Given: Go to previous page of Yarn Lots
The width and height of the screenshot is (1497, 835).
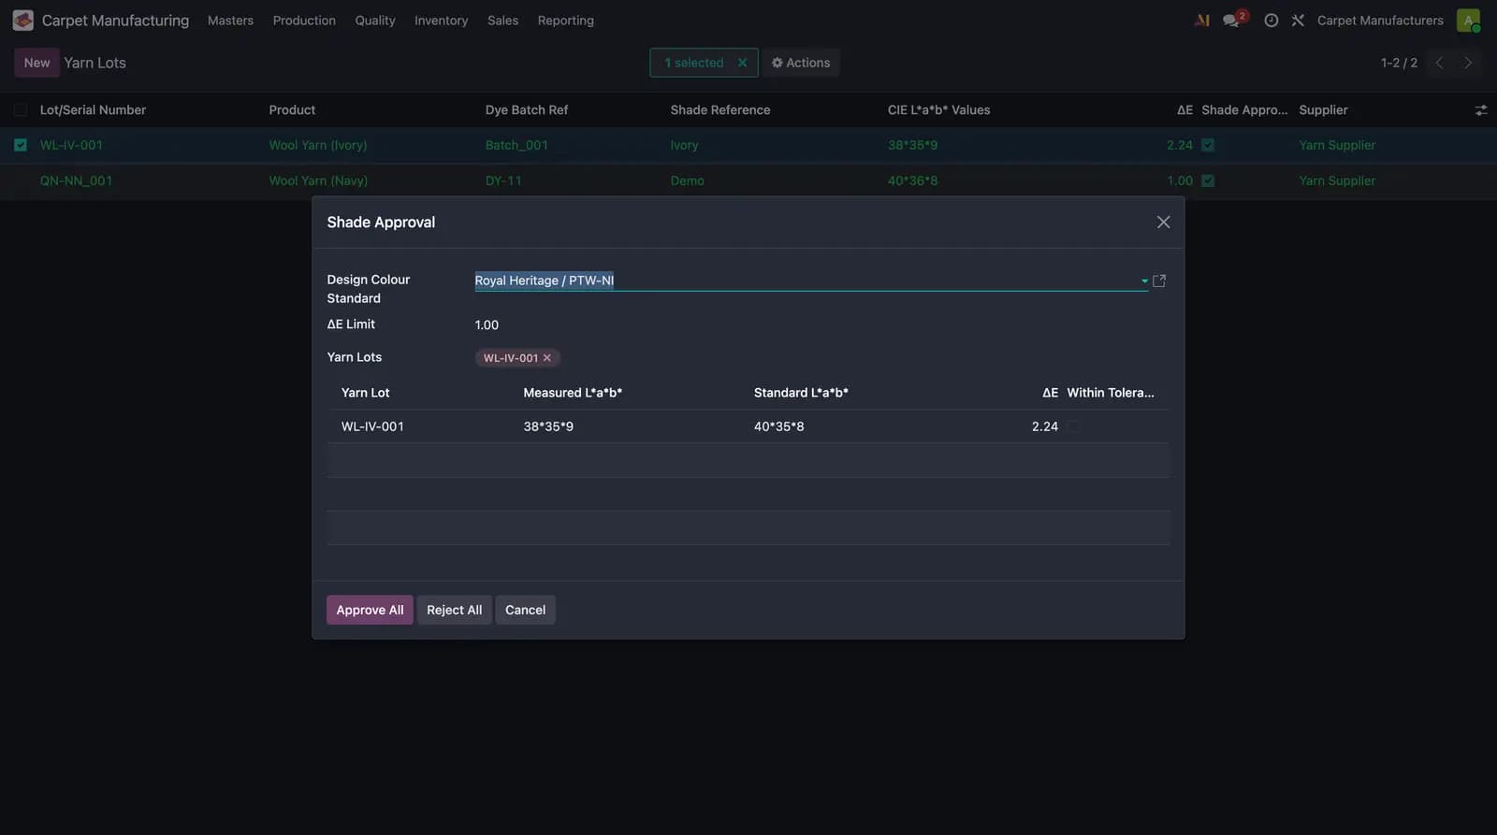Looking at the screenshot, I should coord(1439,63).
